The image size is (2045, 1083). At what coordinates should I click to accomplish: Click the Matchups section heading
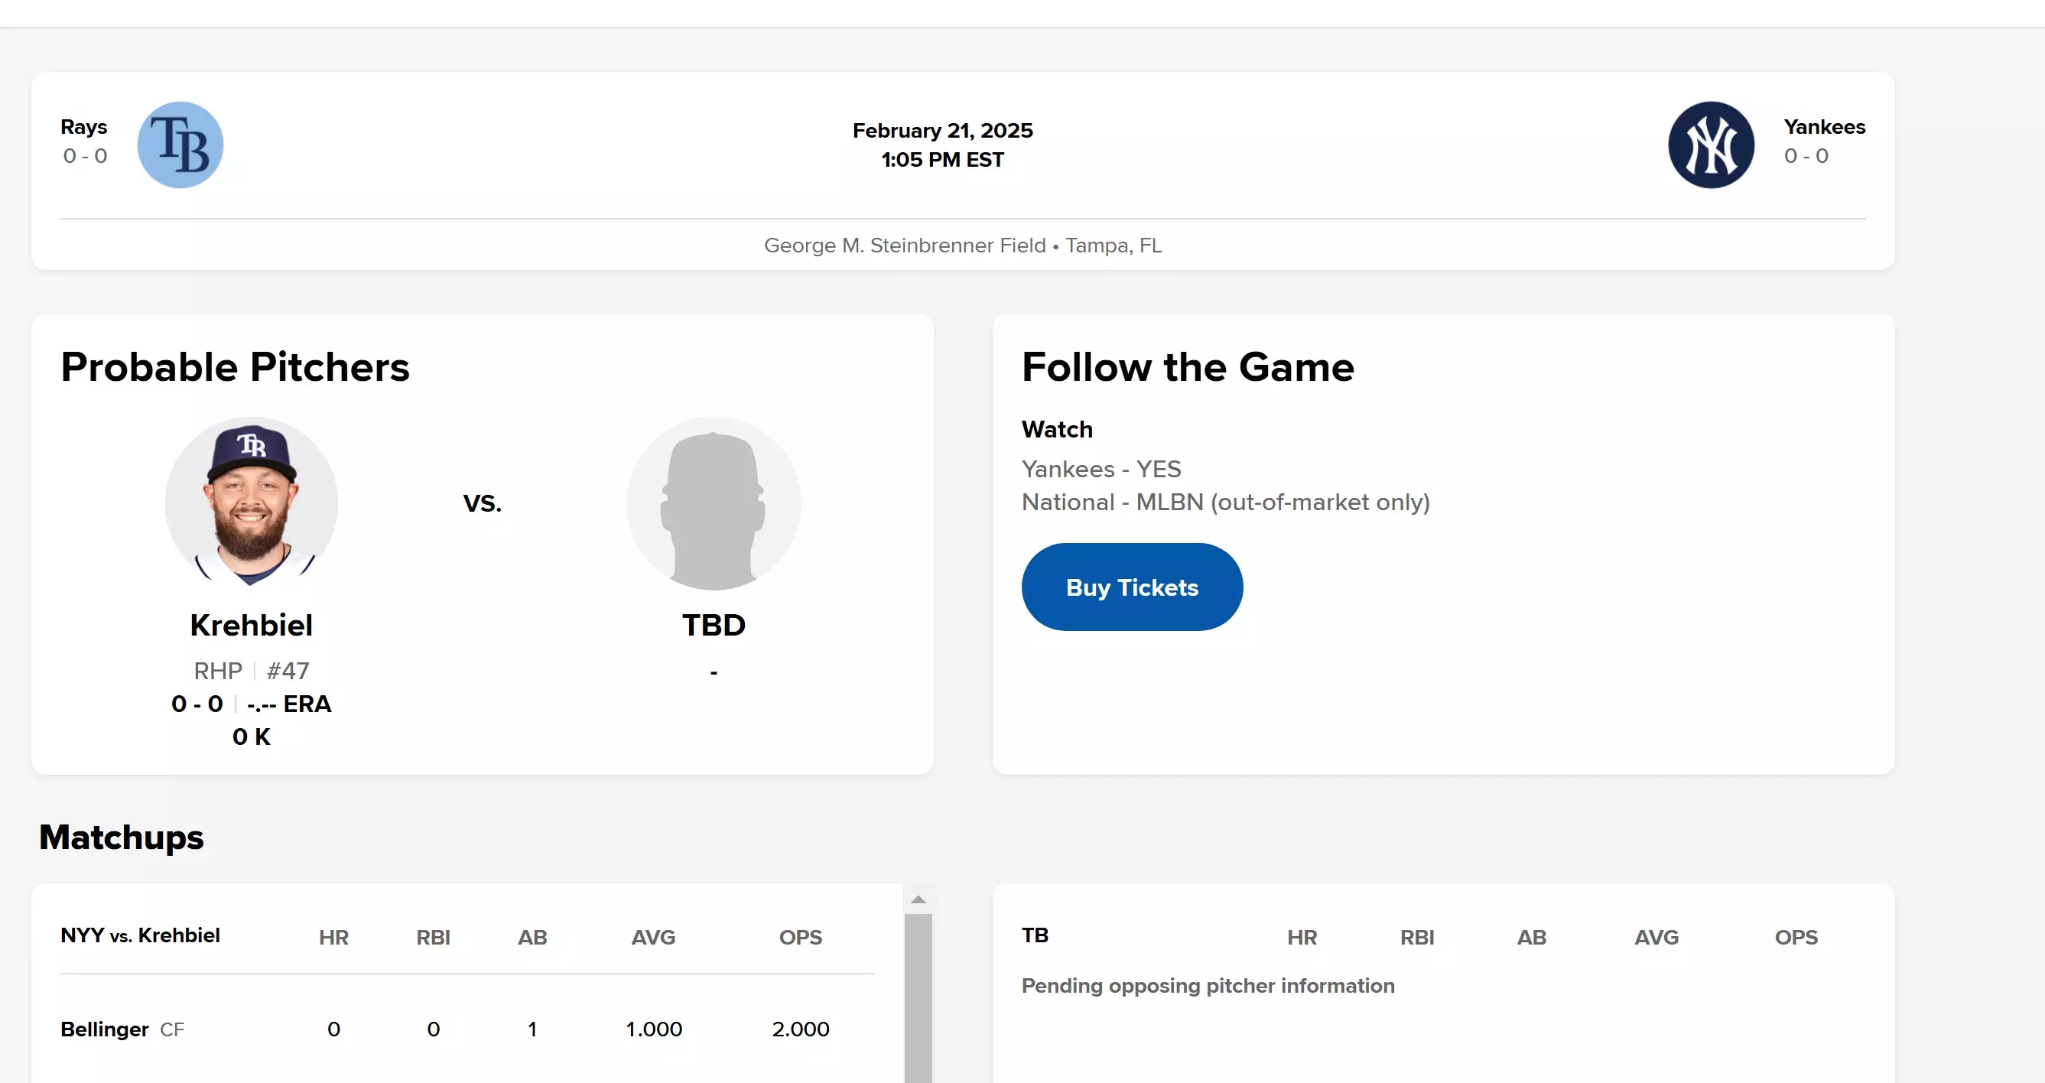point(122,837)
